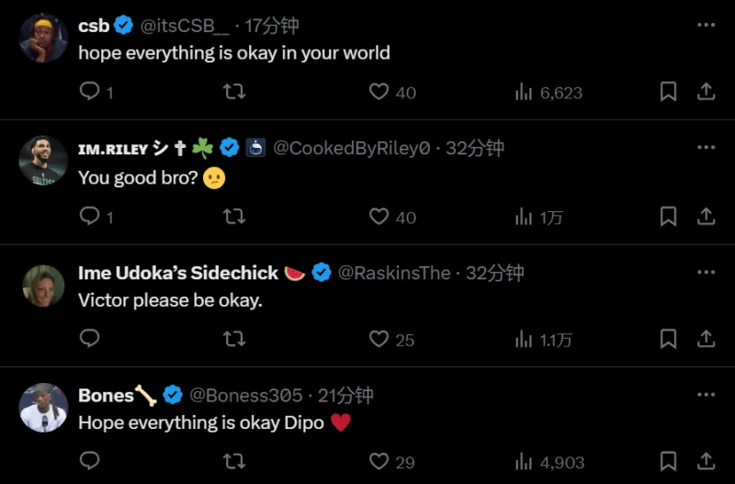
Task: Open more options on IM.RILEY's tweet
Action: coord(706,147)
